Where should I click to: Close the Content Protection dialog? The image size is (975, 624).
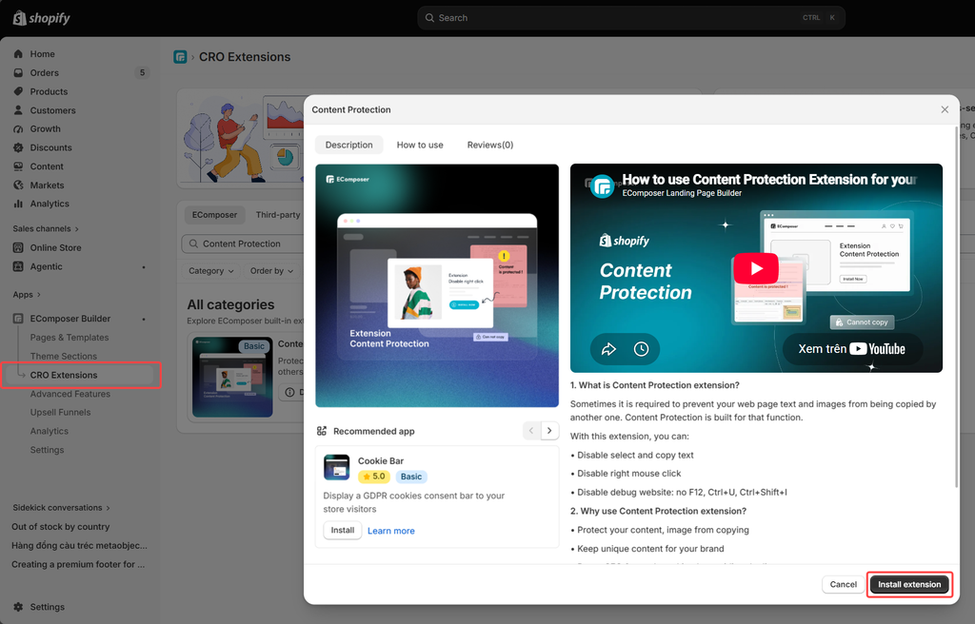[945, 109]
